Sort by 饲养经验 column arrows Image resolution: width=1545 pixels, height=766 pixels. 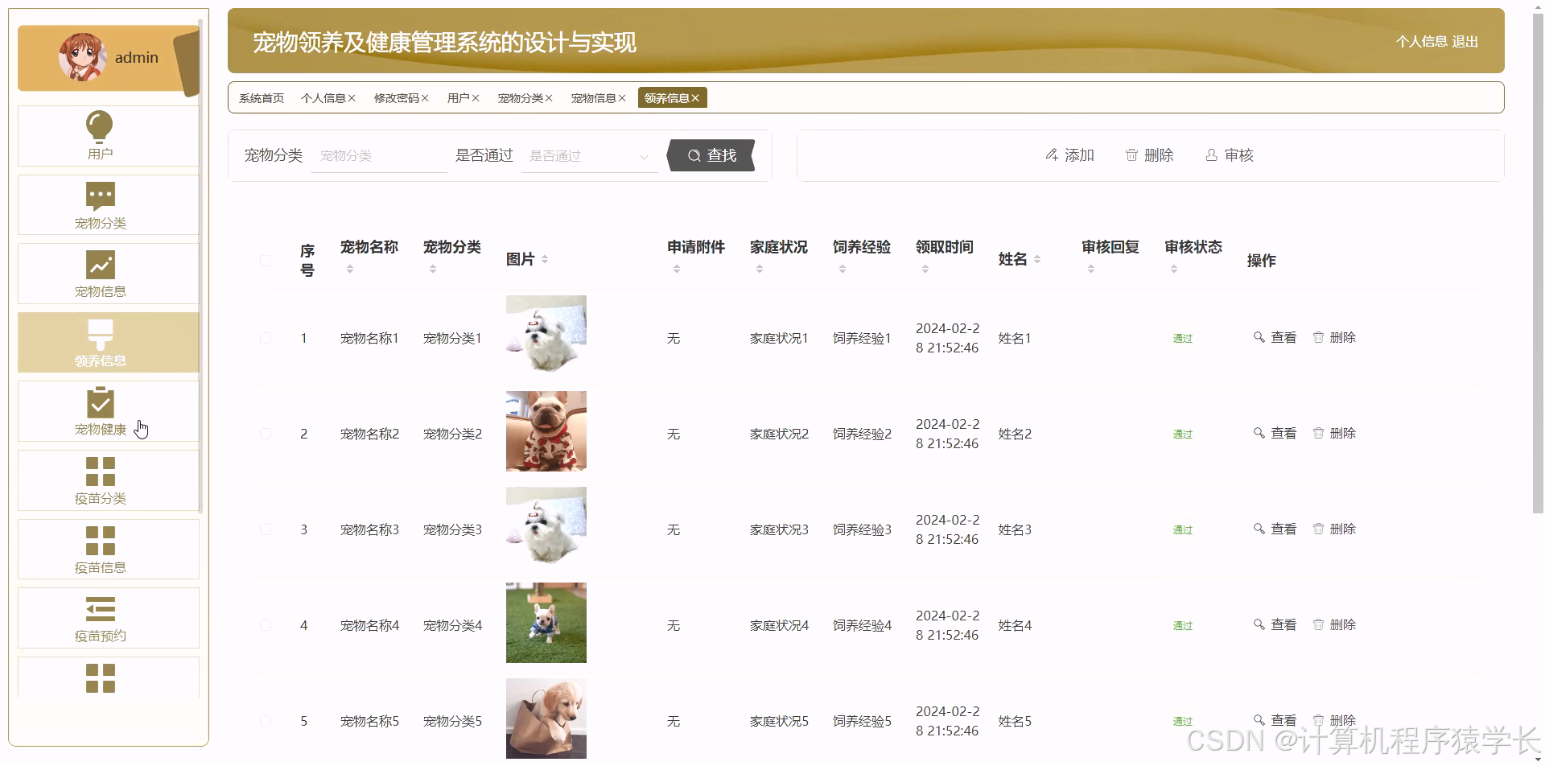pyautogui.click(x=843, y=269)
